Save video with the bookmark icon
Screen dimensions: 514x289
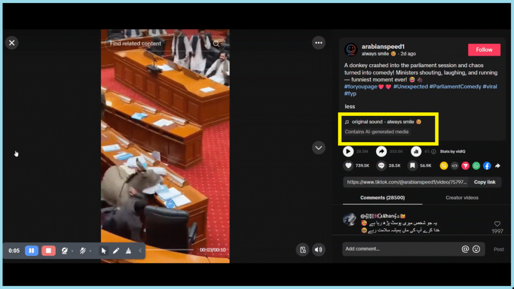(412, 166)
